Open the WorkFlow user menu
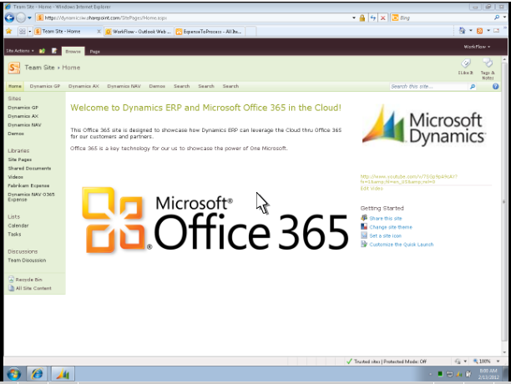This screenshot has height=384, width=511. click(x=477, y=47)
